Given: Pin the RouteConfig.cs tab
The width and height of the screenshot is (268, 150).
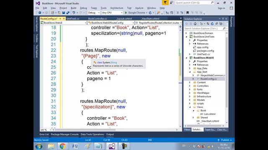Looking at the screenshot, I should tap(60, 18).
